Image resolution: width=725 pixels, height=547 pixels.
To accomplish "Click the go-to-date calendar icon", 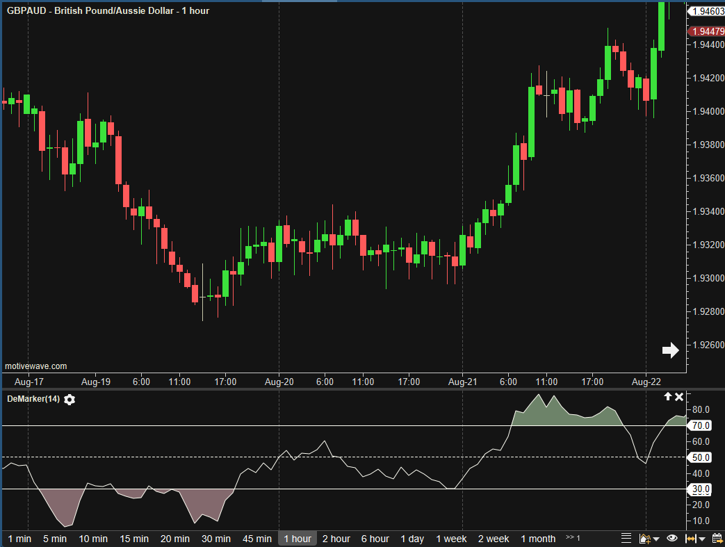I will pos(717,539).
